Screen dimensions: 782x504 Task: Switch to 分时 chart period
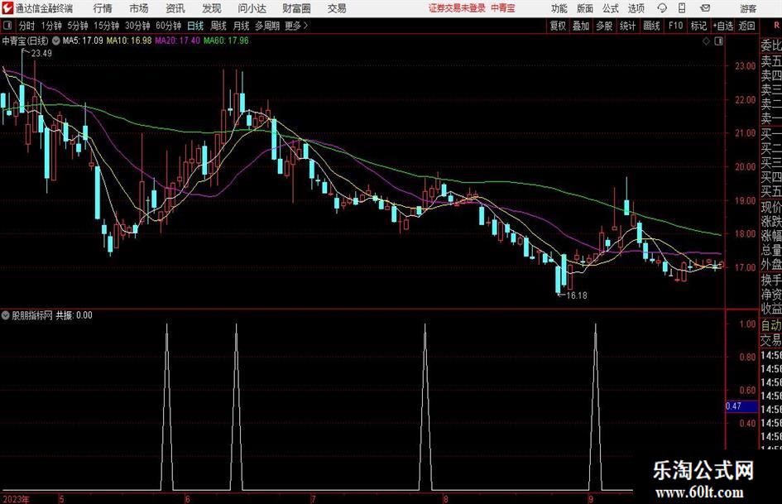[27, 26]
